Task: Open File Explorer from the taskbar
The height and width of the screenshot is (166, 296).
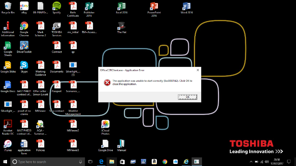Action: (x=112, y=162)
